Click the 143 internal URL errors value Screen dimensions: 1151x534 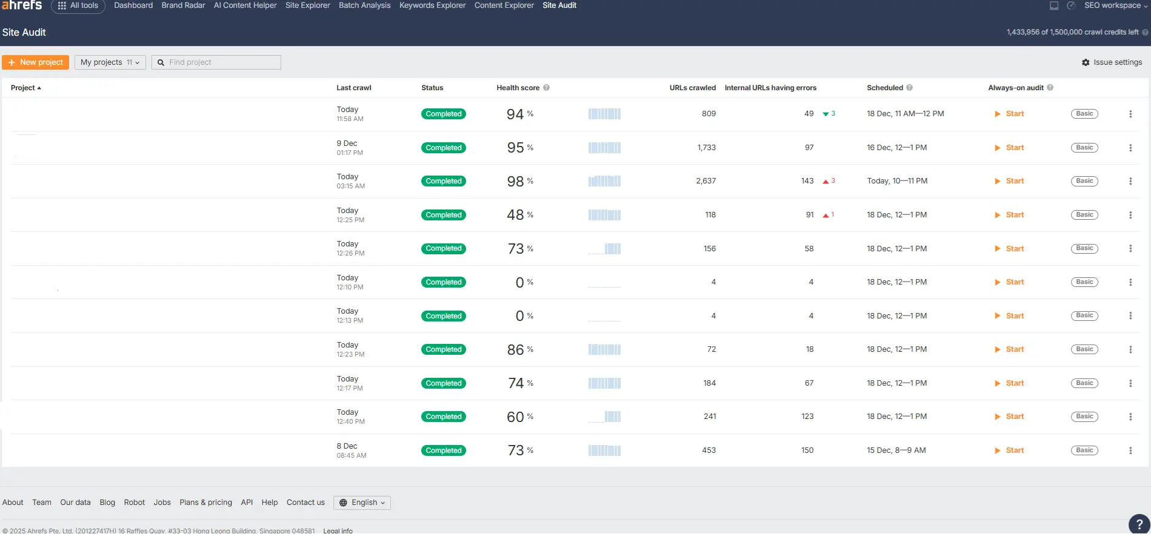click(x=807, y=181)
